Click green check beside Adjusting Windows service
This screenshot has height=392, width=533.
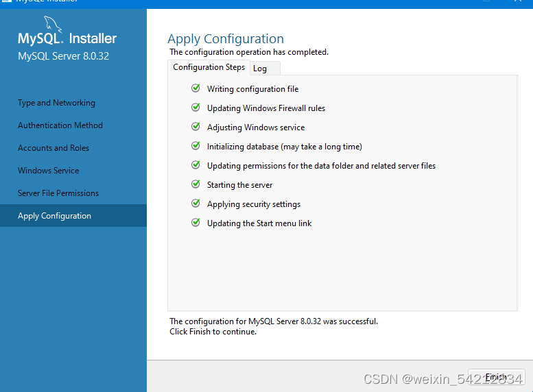(x=196, y=127)
